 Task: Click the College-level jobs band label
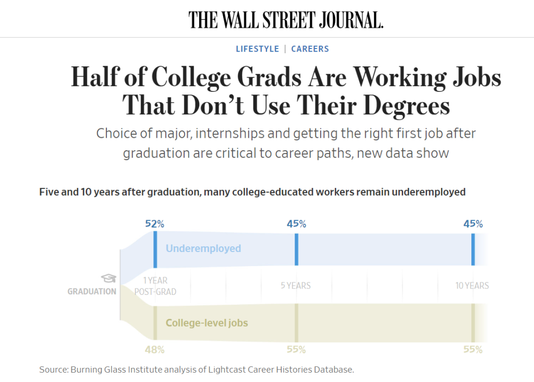[x=207, y=323]
